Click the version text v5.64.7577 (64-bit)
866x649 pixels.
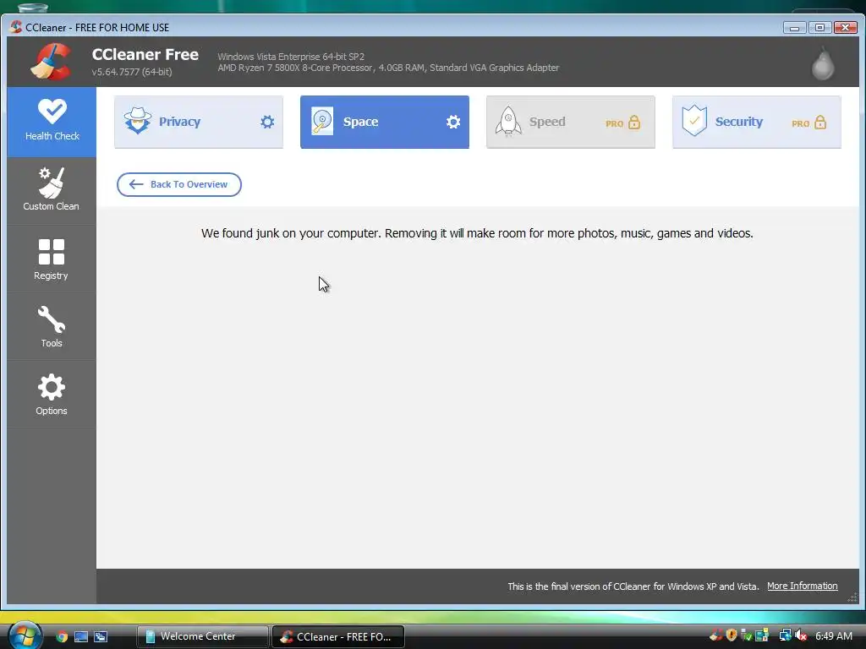(132, 72)
